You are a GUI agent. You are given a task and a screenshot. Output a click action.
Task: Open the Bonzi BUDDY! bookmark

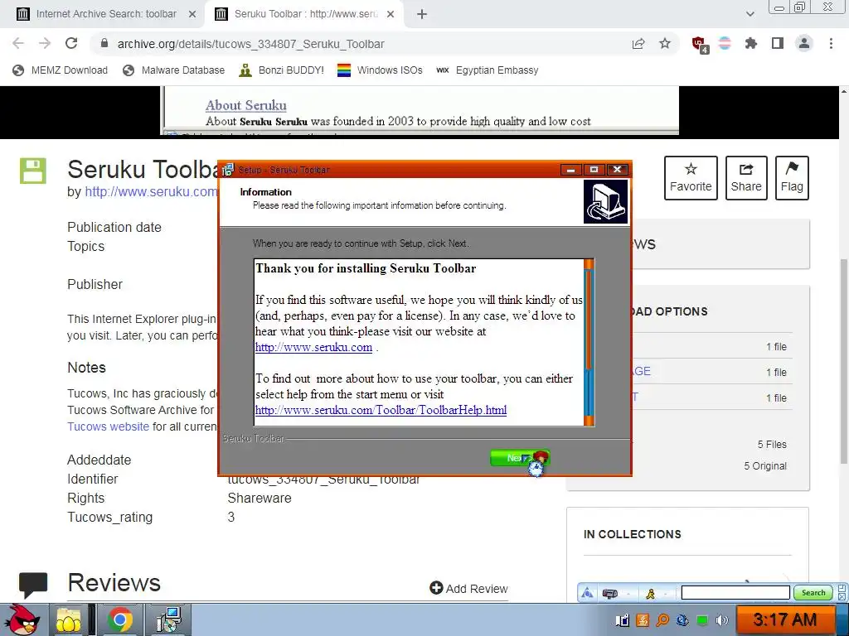(x=282, y=70)
